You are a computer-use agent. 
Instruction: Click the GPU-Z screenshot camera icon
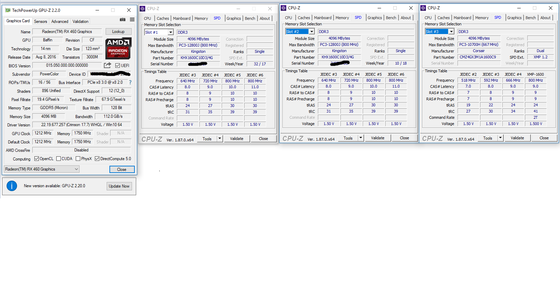tap(122, 19)
